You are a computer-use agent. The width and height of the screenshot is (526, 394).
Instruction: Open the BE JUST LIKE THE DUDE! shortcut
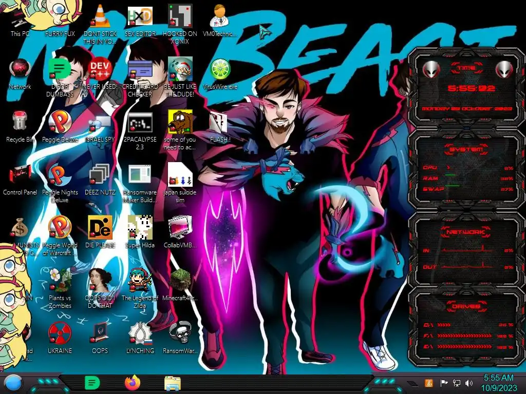[x=180, y=77]
